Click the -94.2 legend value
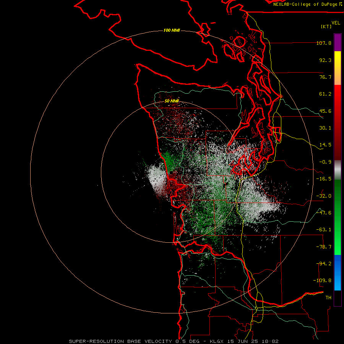The image size is (344, 344). (x=324, y=264)
